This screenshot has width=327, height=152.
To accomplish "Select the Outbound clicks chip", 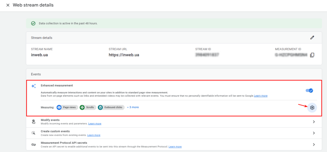I will coord(111,107).
